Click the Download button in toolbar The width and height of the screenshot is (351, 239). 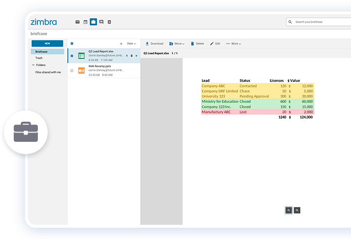pos(154,44)
